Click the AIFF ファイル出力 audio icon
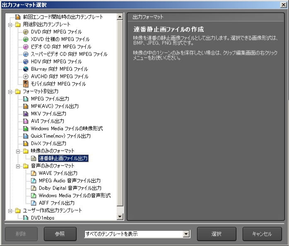Screen dimensions: 289x246 click(34, 203)
